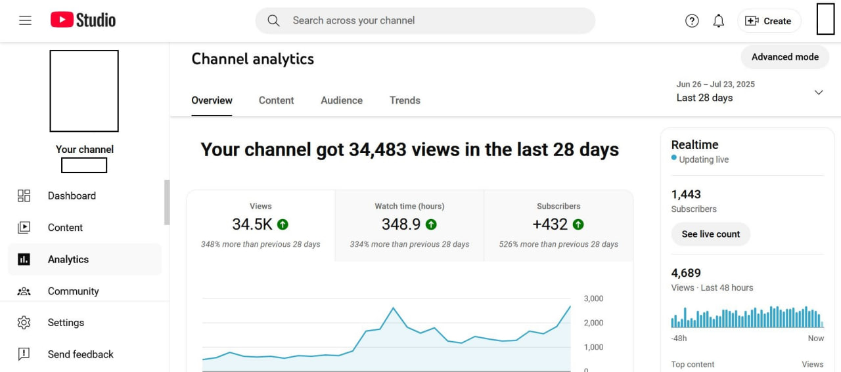Image resolution: width=841 pixels, height=372 pixels.
Task: Open the notifications bell
Action: click(x=719, y=21)
